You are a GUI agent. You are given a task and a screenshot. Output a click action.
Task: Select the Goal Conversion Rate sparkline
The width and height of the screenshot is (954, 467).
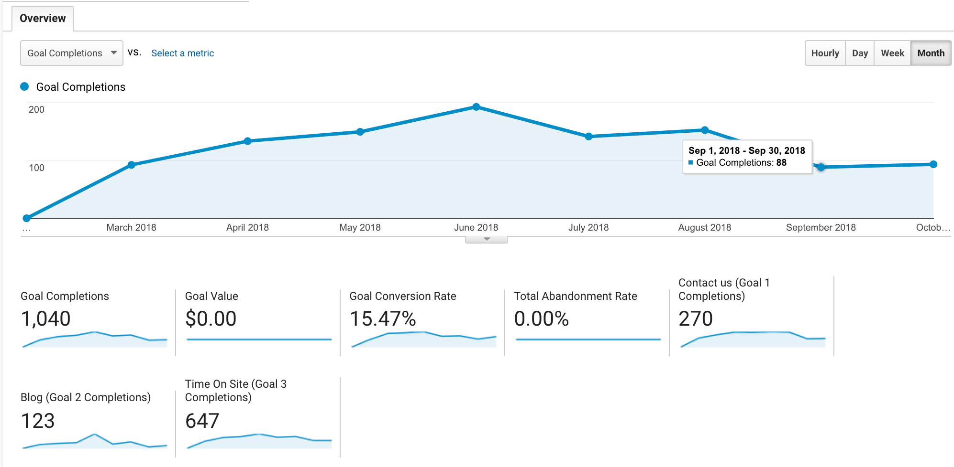click(423, 339)
